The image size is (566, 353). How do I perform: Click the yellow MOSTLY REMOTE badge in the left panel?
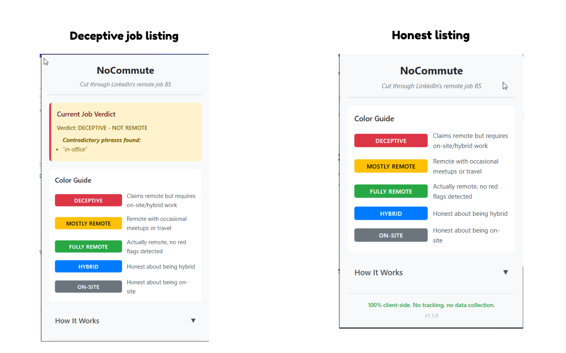[x=88, y=223]
